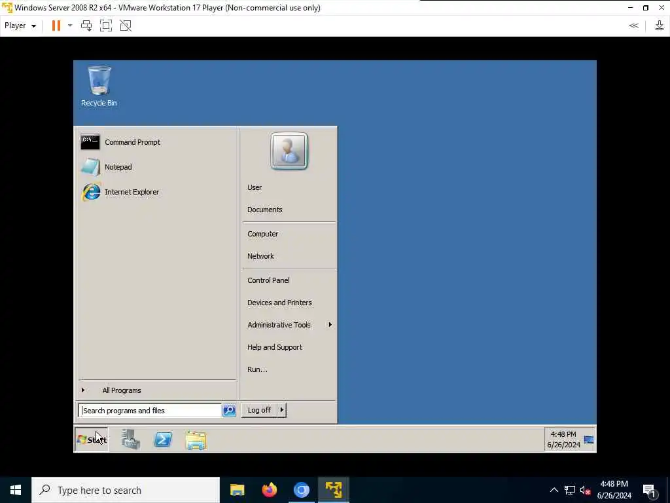Click the user account picture
This screenshot has height=503, width=670.
point(289,151)
